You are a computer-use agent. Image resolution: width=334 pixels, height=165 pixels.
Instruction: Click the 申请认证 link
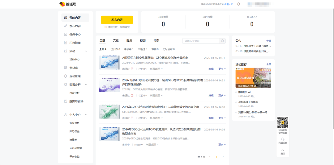click(229, 4)
